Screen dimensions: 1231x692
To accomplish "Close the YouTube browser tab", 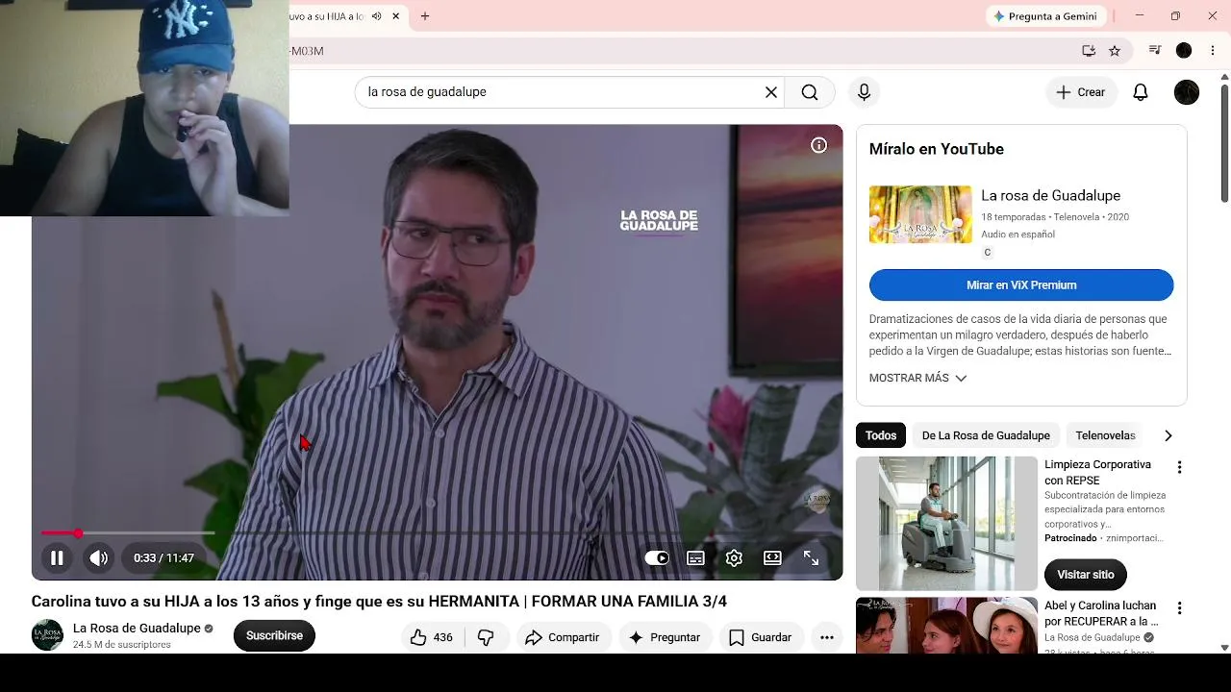I will 395,16.
